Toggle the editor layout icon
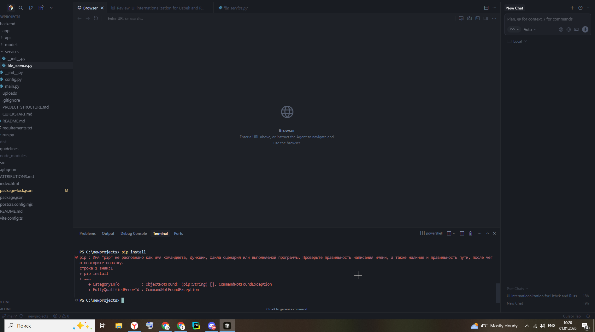 486,8
